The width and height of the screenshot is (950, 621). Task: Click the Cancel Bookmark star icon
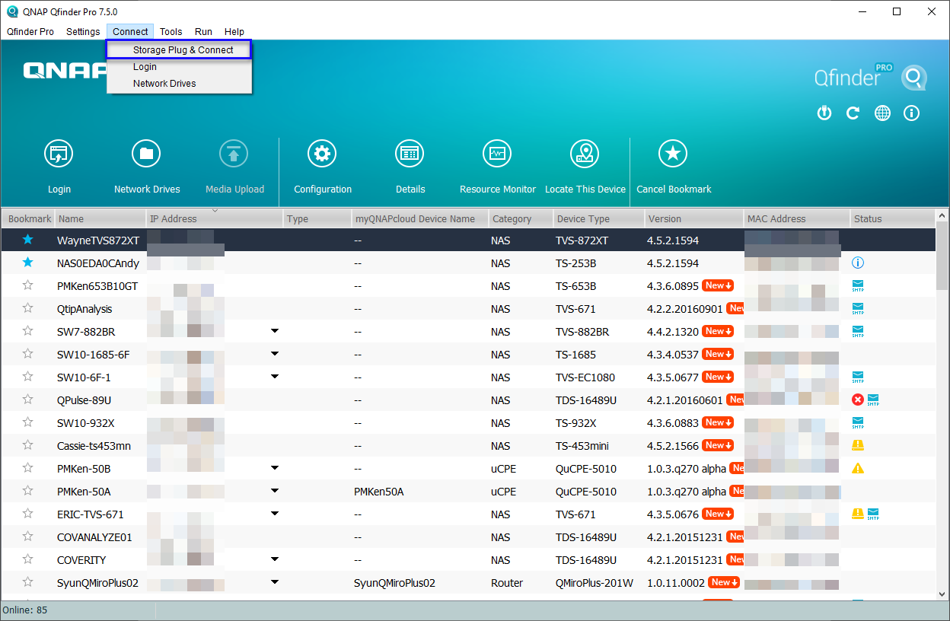tap(673, 154)
